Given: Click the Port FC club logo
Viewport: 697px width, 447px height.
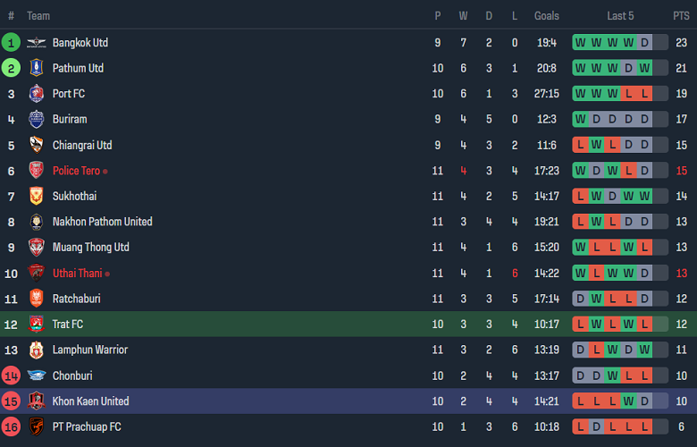Looking at the screenshot, I should tap(36, 94).
